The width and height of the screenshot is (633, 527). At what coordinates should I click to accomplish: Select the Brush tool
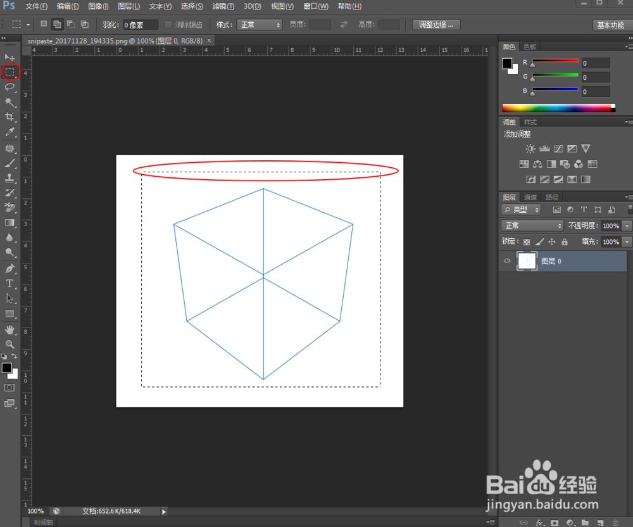[x=9, y=163]
